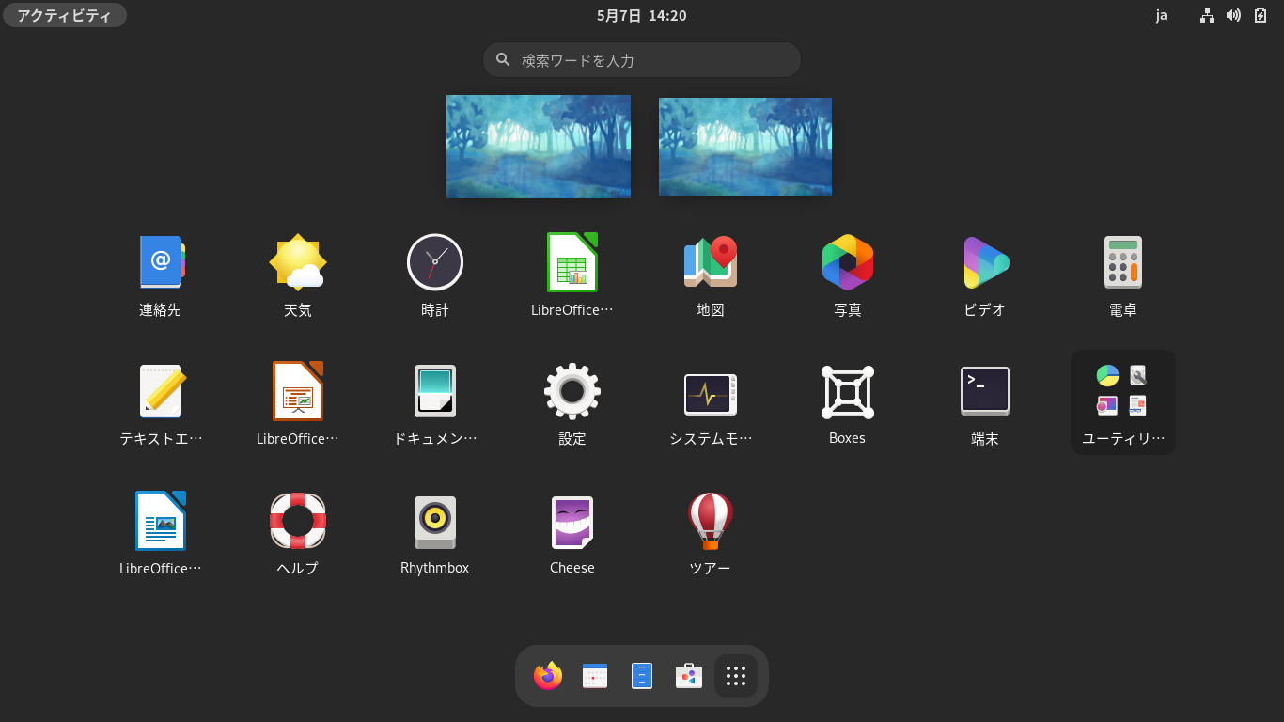Select the left workspace thumbnail

[539, 147]
